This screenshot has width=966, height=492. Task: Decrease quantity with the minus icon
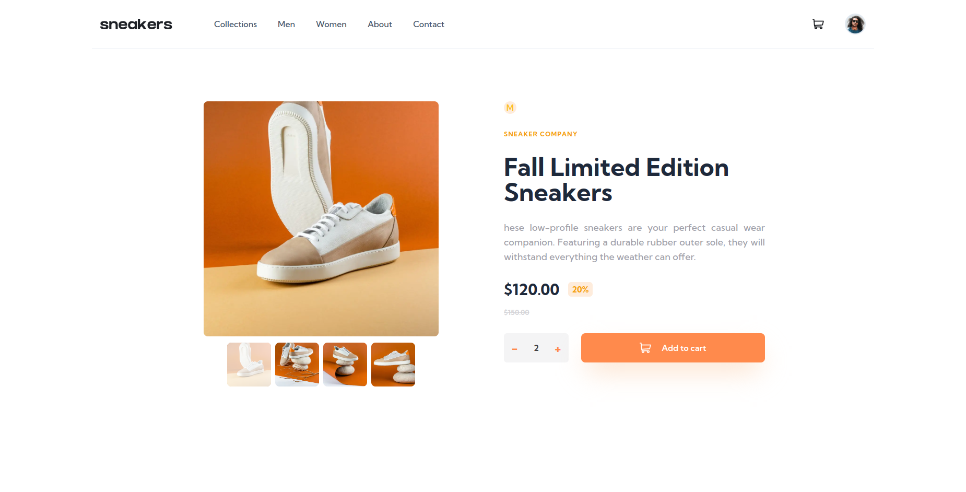pyautogui.click(x=514, y=349)
